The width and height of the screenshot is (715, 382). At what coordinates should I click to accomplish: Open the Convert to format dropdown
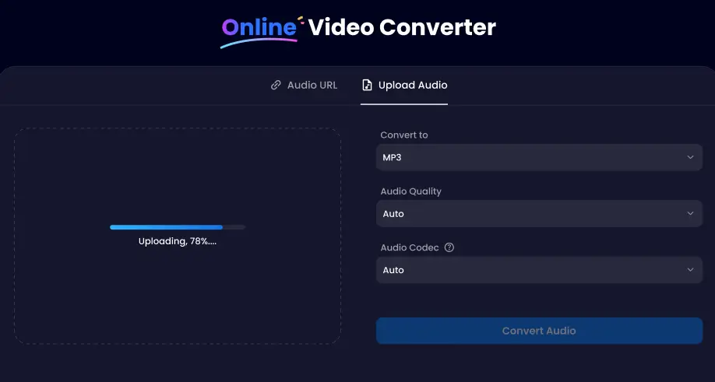538,157
